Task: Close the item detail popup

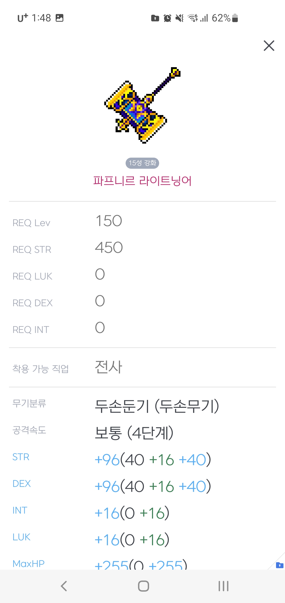Action: point(269,46)
